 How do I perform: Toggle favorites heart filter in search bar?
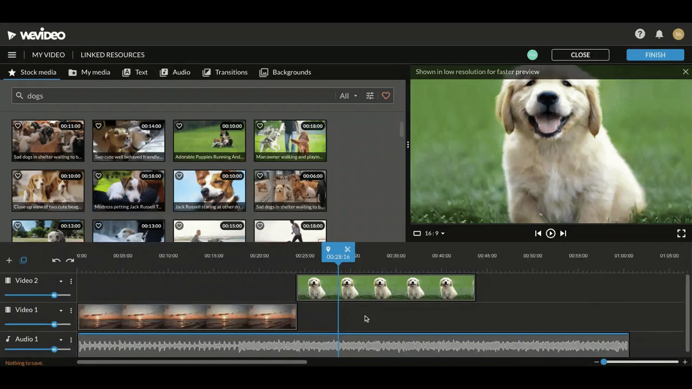click(386, 96)
